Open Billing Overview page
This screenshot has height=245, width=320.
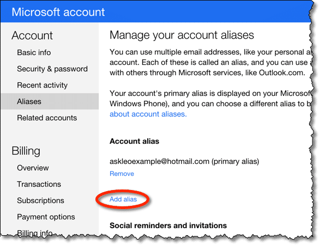(x=33, y=168)
